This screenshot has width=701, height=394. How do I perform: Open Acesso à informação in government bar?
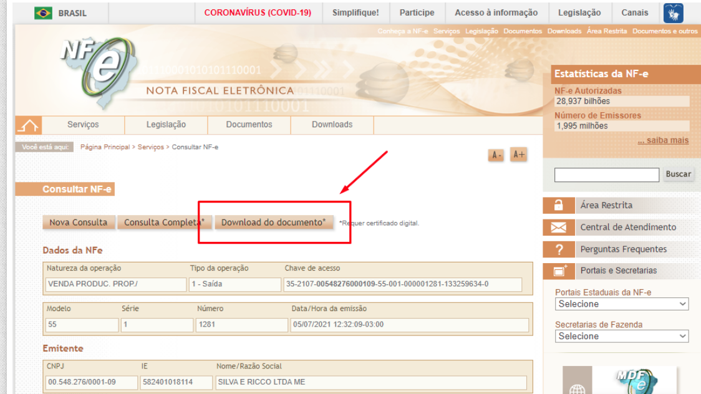click(496, 13)
